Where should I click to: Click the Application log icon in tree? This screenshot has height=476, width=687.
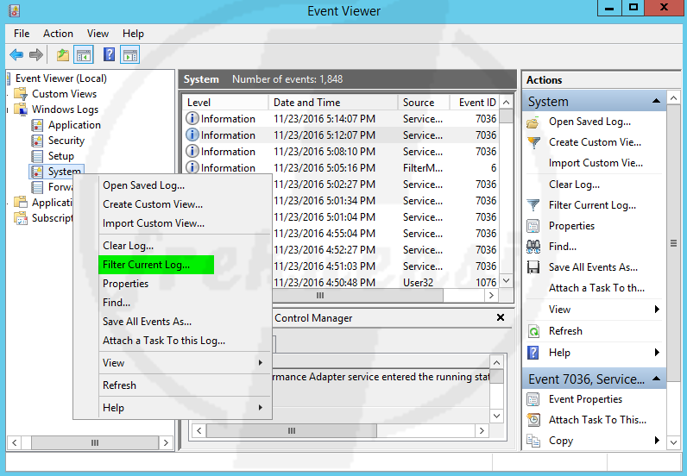coord(37,125)
